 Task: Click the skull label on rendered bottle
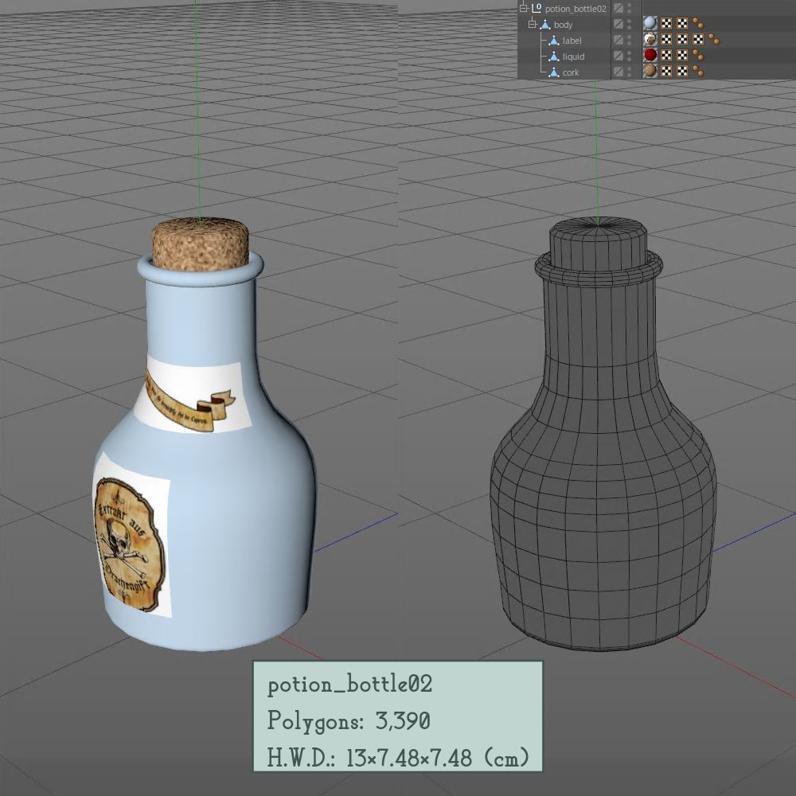(x=130, y=544)
